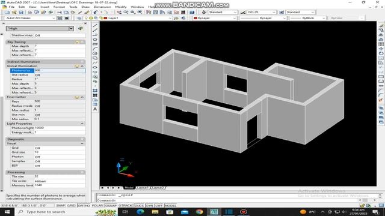The height and width of the screenshot is (216, 385).
Task: Open the ByBlock lineweight dropdown
Action: point(324,18)
